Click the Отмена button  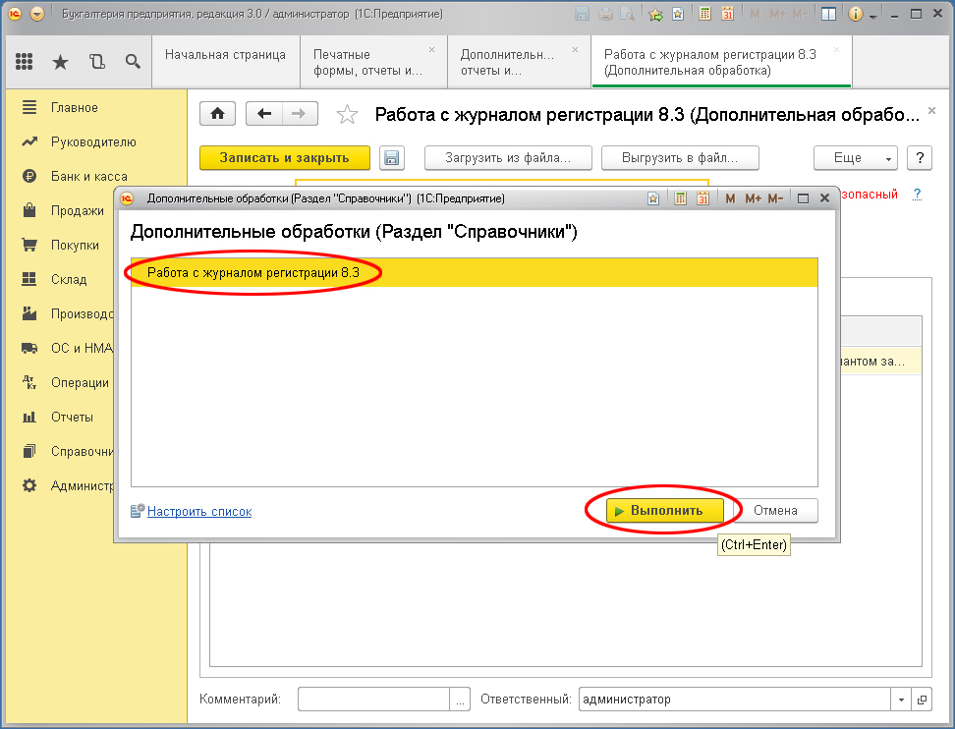click(775, 510)
